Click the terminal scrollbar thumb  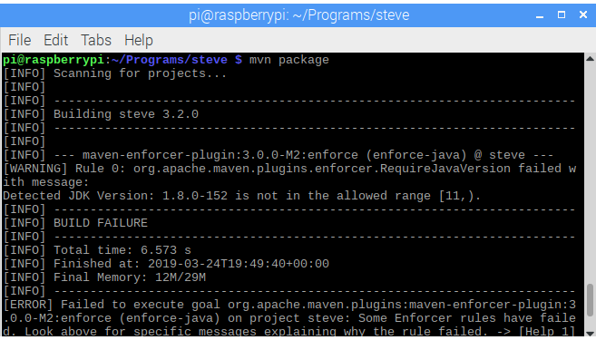[590, 300]
